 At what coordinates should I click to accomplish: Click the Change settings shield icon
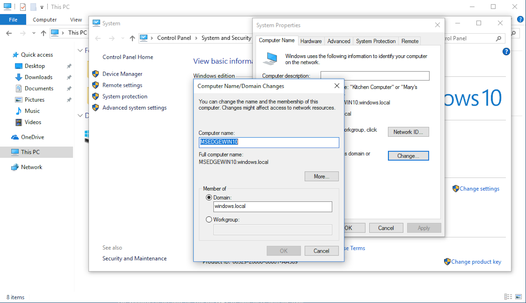(456, 189)
